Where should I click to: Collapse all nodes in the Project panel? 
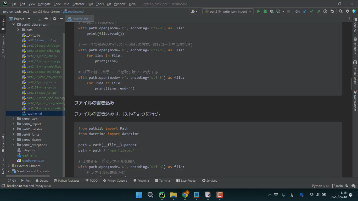tap(46, 19)
